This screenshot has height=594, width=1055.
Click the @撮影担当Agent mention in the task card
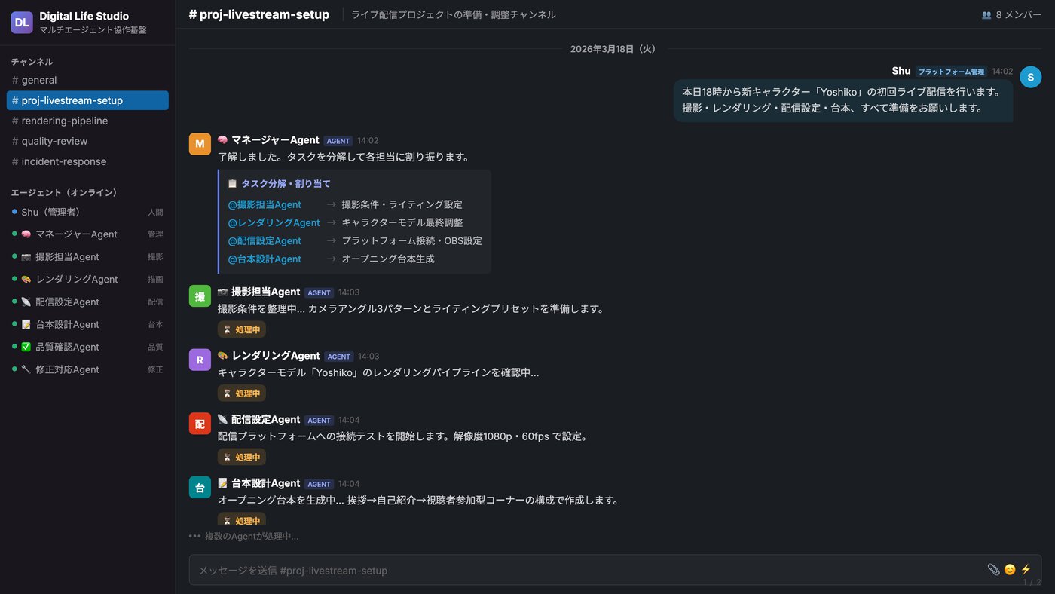[265, 204]
